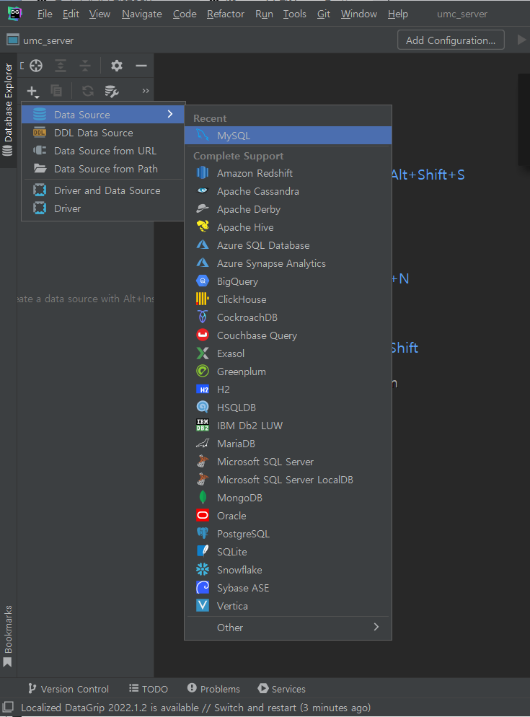Choose CockroachDB data source
Image resolution: width=530 pixels, height=717 pixels.
(x=288, y=317)
